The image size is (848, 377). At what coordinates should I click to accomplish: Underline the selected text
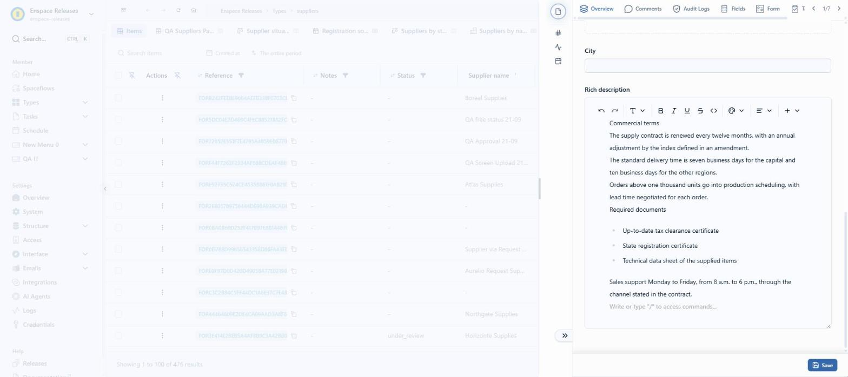pyautogui.click(x=687, y=111)
